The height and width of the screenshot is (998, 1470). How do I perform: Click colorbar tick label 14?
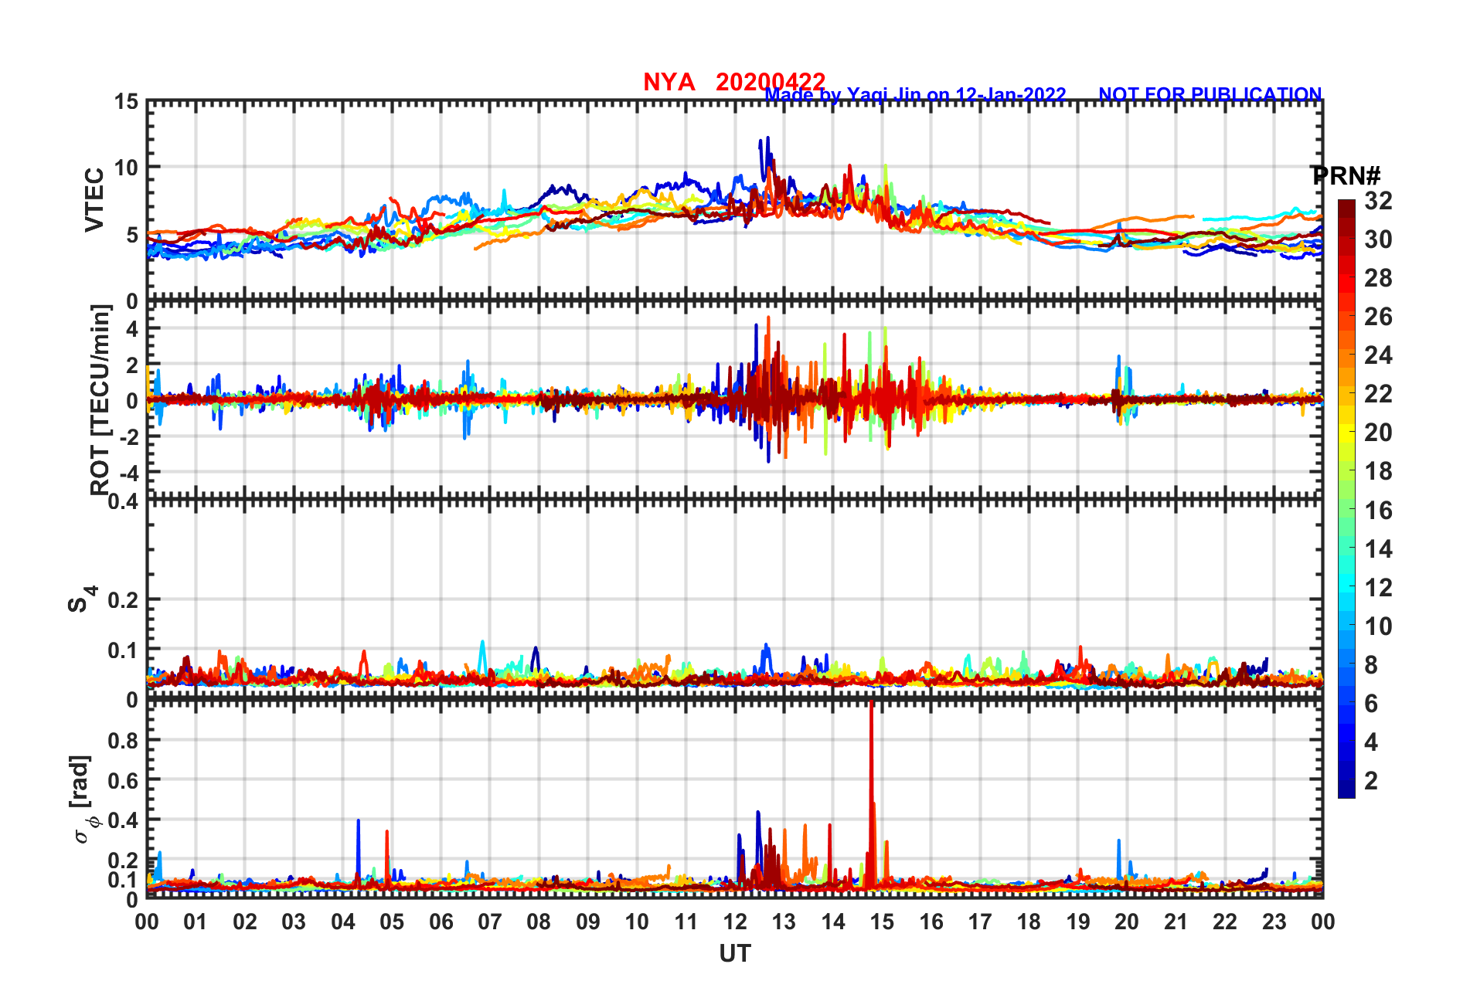pyautogui.click(x=1379, y=549)
